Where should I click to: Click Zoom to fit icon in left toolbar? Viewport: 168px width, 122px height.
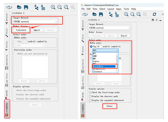pos(66,7)
